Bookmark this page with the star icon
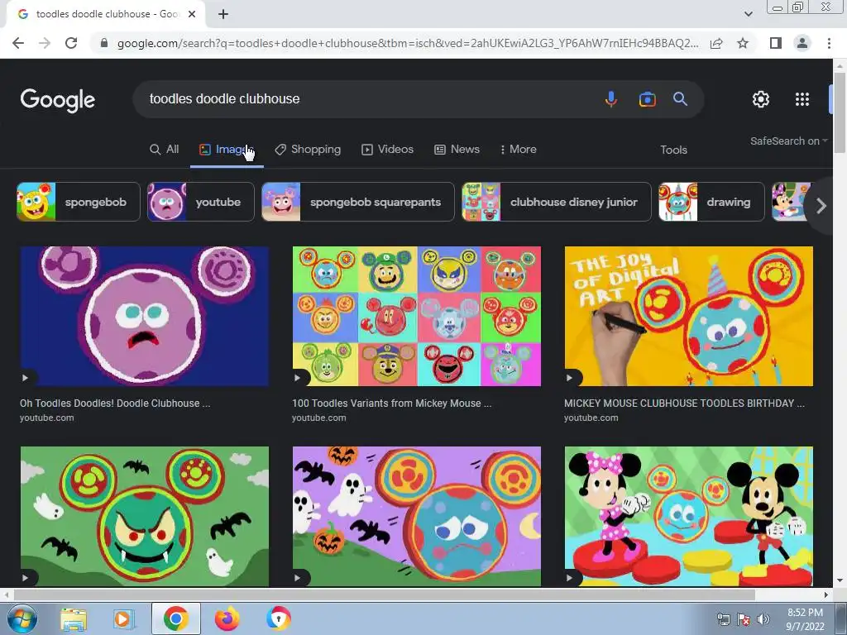847x635 pixels. (x=743, y=43)
